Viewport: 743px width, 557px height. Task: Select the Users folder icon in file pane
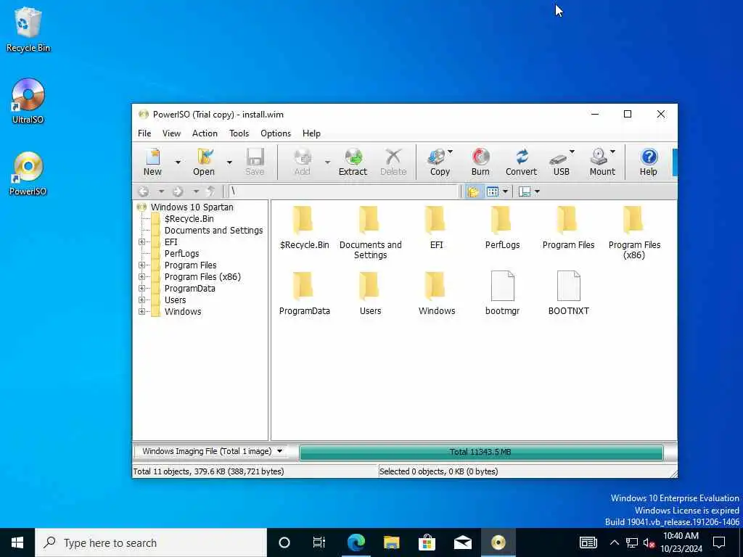click(370, 286)
